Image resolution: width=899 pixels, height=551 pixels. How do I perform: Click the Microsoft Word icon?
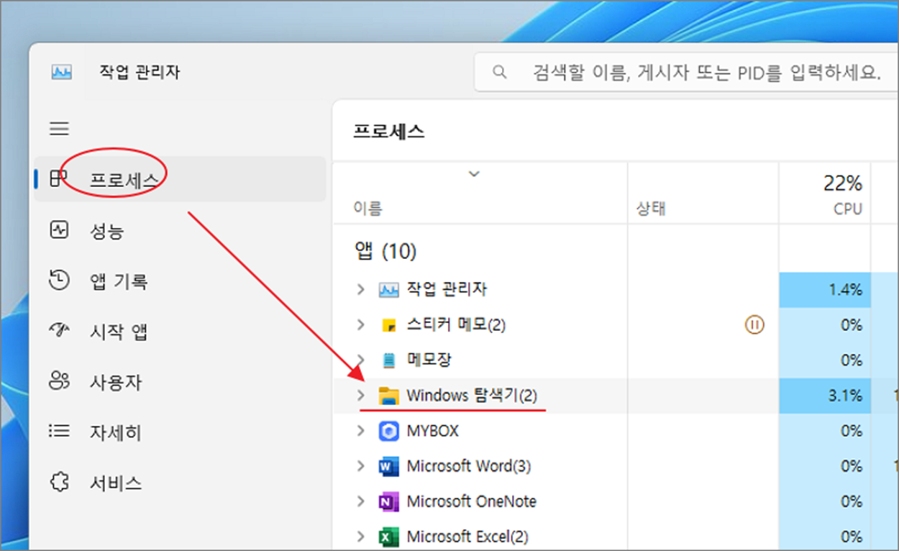(x=388, y=466)
